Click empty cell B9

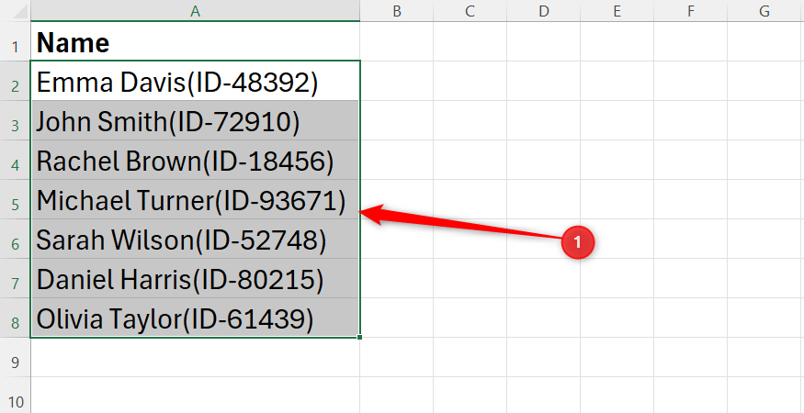(x=396, y=357)
